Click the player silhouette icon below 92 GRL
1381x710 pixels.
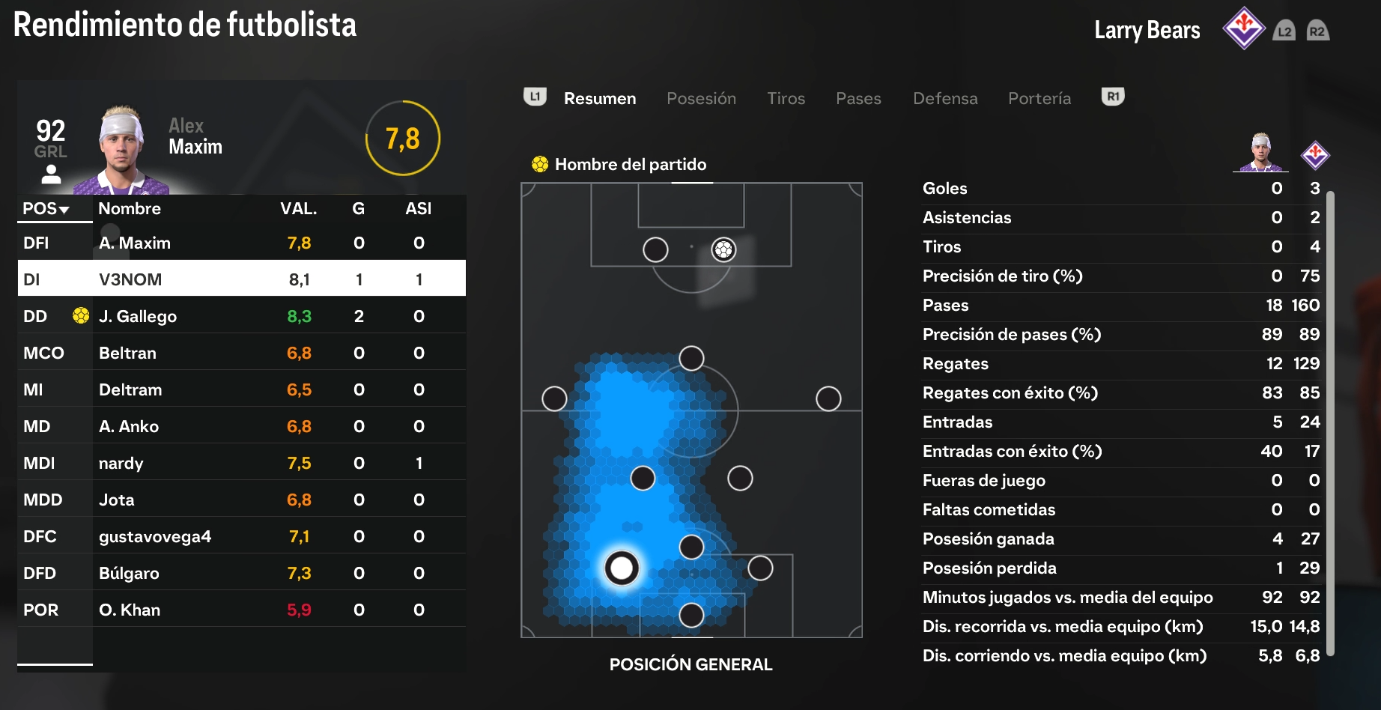[x=51, y=175]
